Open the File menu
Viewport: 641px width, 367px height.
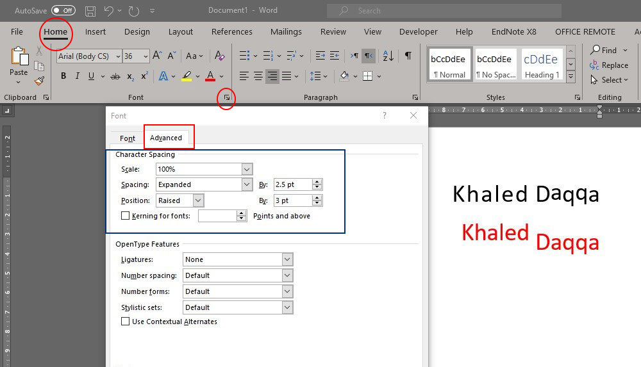17,32
